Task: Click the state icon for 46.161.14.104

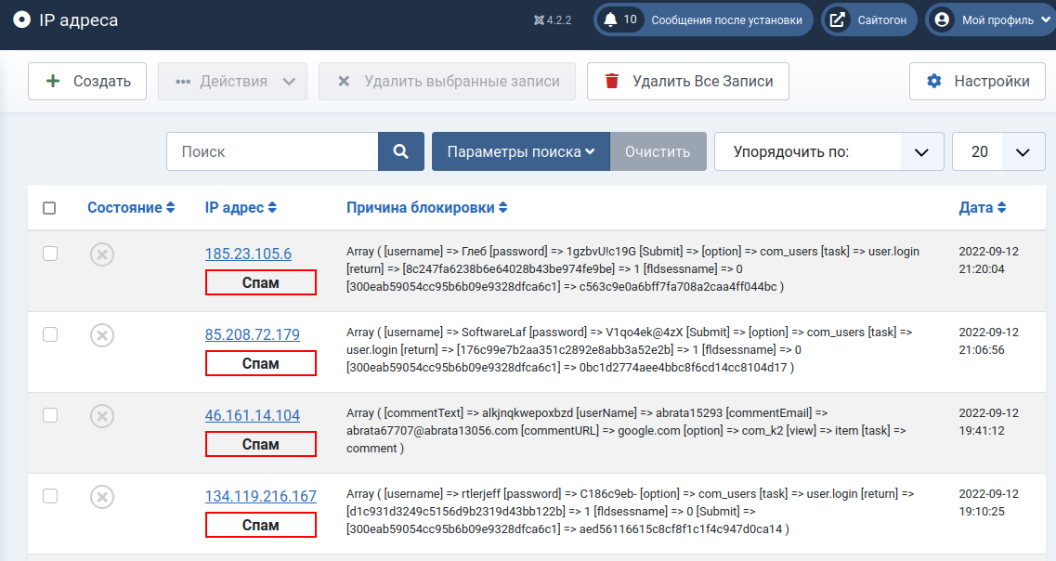Action: pyautogui.click(x=102, y=416)
